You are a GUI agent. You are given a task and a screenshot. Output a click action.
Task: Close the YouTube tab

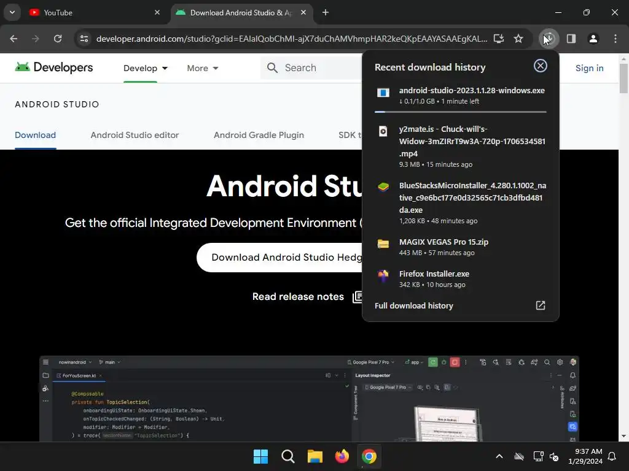click(x=157, y=12)
